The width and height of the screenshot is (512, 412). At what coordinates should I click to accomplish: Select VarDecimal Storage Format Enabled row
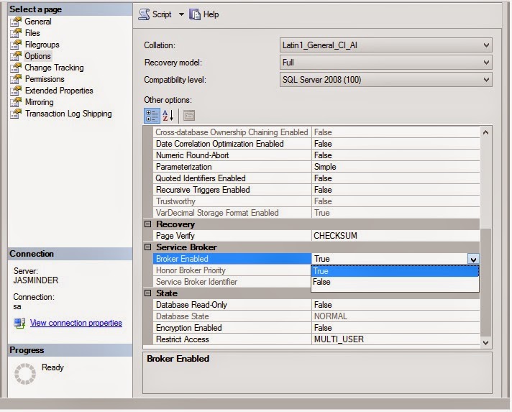coord(316,213)
